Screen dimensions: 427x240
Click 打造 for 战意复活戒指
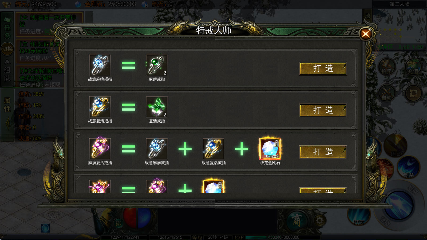[x=323, y=110]
